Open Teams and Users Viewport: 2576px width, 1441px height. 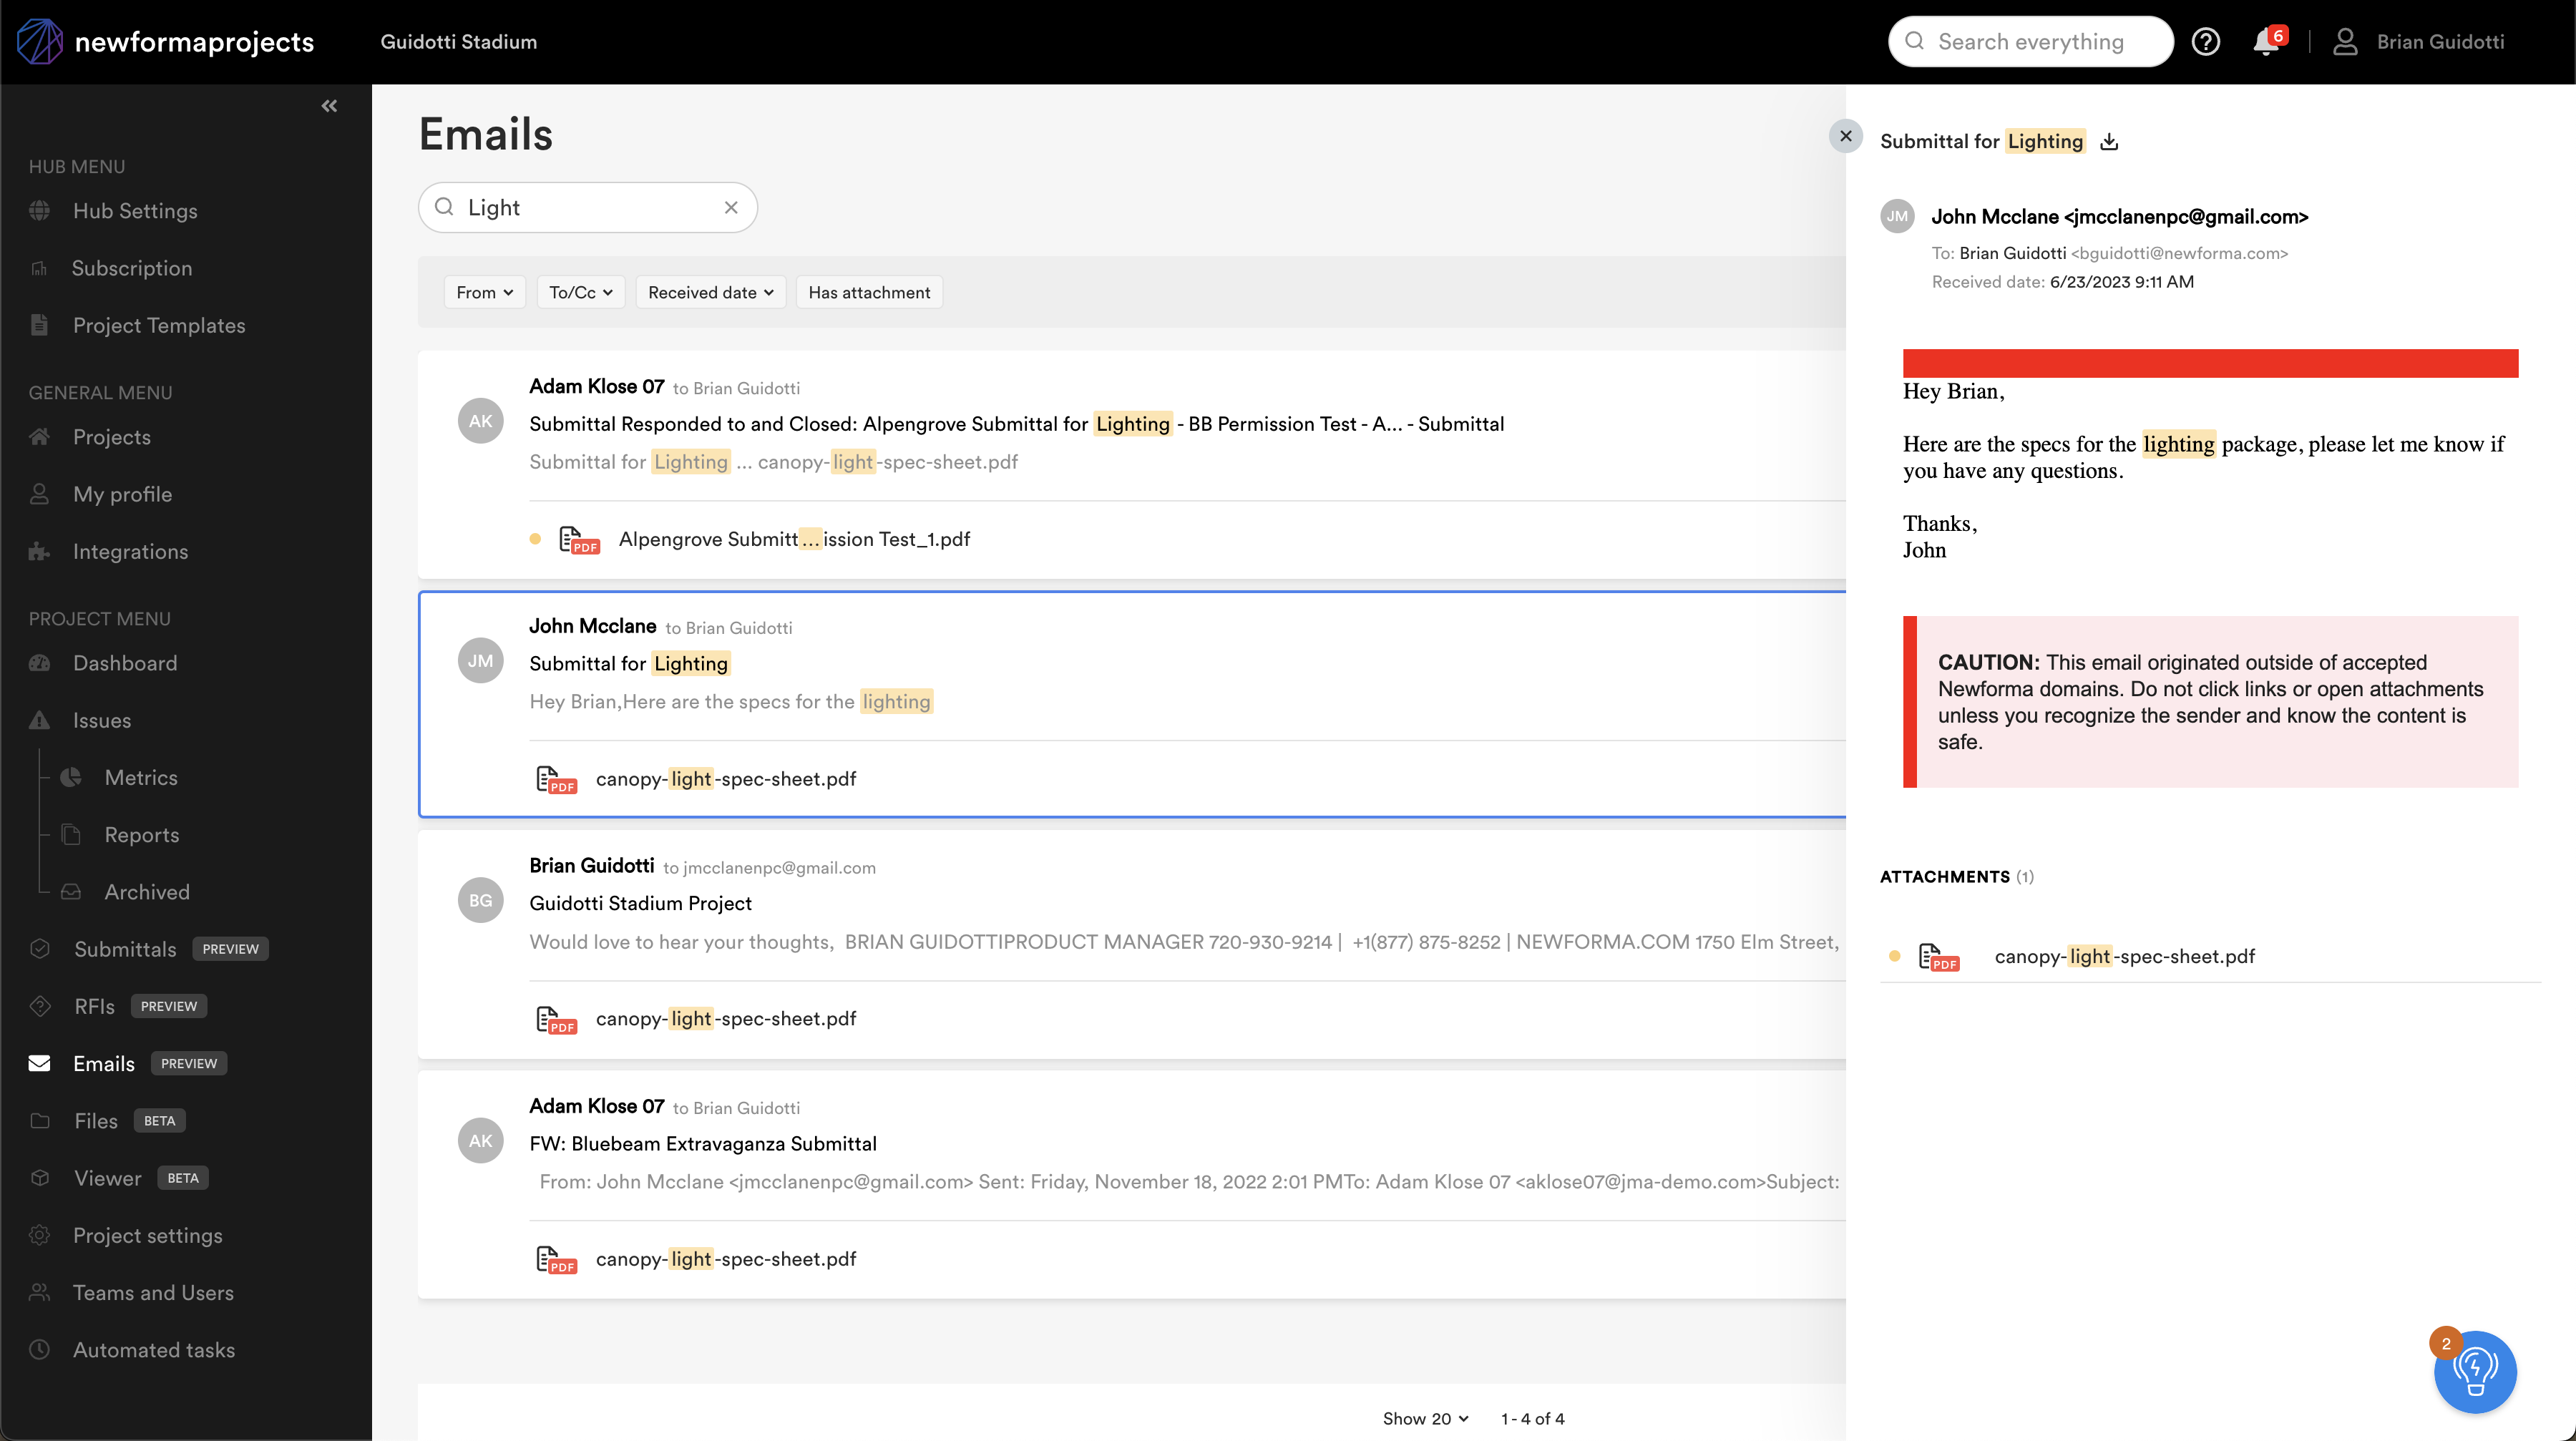click(153, 1292)
